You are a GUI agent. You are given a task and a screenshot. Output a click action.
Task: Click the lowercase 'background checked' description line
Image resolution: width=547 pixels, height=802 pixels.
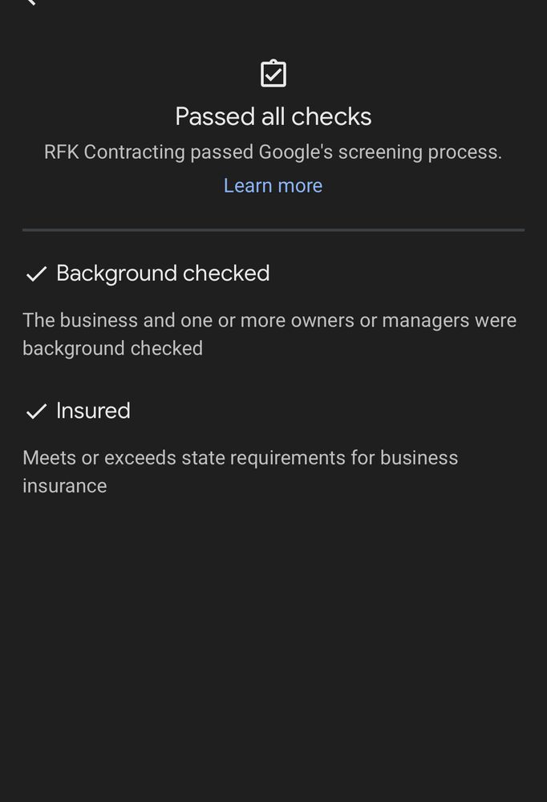coord(112,349)
